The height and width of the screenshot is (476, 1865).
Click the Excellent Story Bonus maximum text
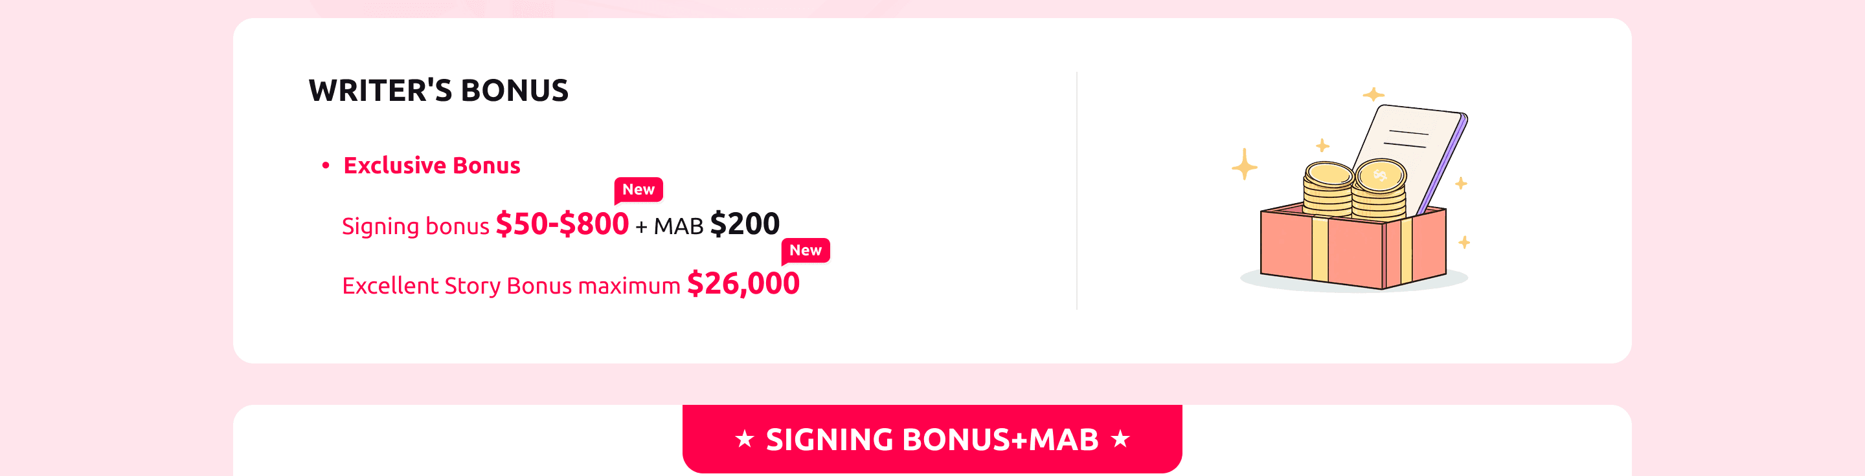click(x=510, y=286)
